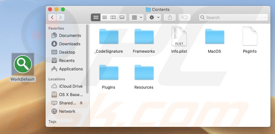This screenshot has width=275, height=134.
Task: Switch to list view
Action: pyautogui.click(x=104, y=17)
